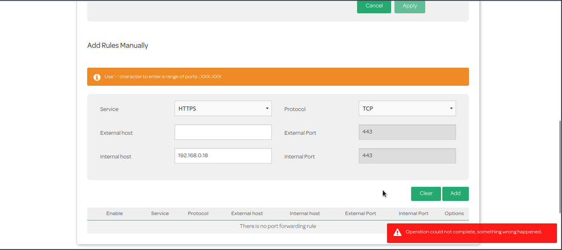562x250 pixels.
Task: Click the Internal host field with 192.168.0.18
Action: click(223, 156)
